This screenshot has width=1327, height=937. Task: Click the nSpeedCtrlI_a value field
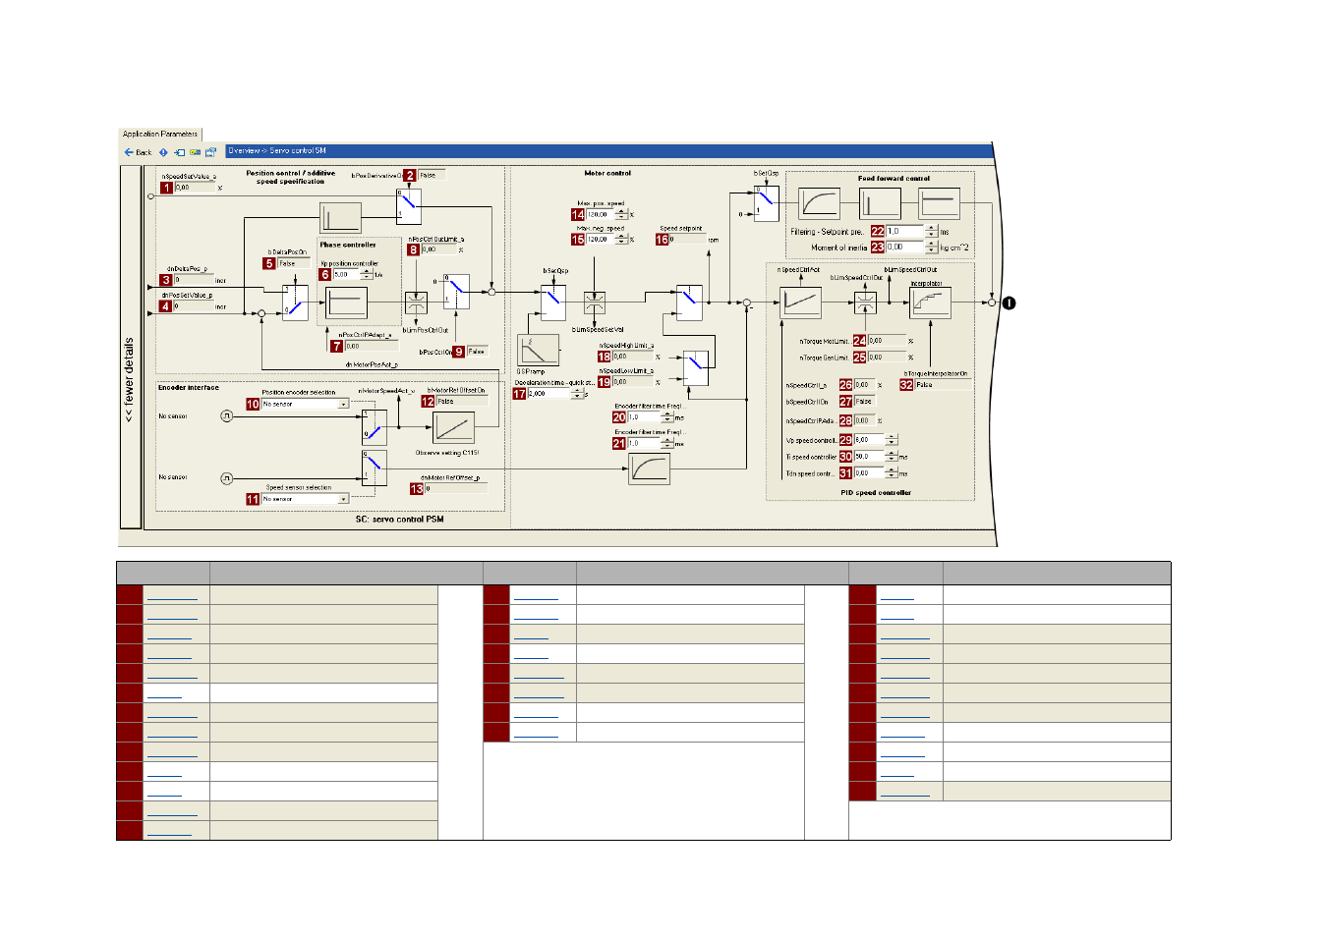(x=864, y=385)
